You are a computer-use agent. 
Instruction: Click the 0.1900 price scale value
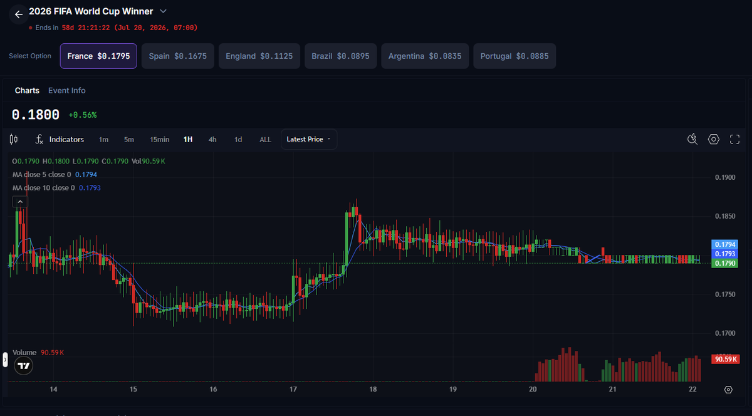tap(724, 177)
